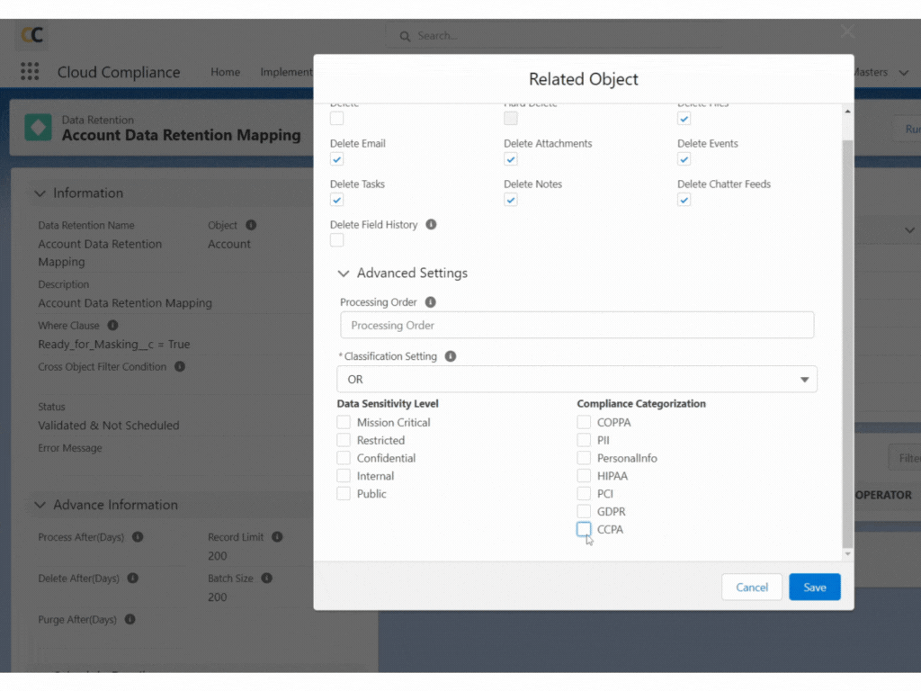
Task: Enable the HIPAA compliance checkbox
Action: tap(582, 475)
